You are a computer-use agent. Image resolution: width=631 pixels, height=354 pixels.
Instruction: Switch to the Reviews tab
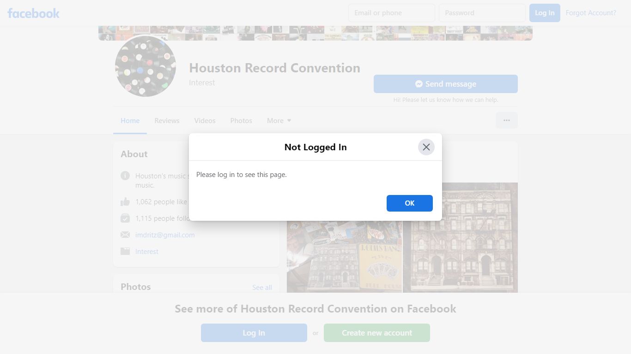pyautogui.click(x=167, y=121)
